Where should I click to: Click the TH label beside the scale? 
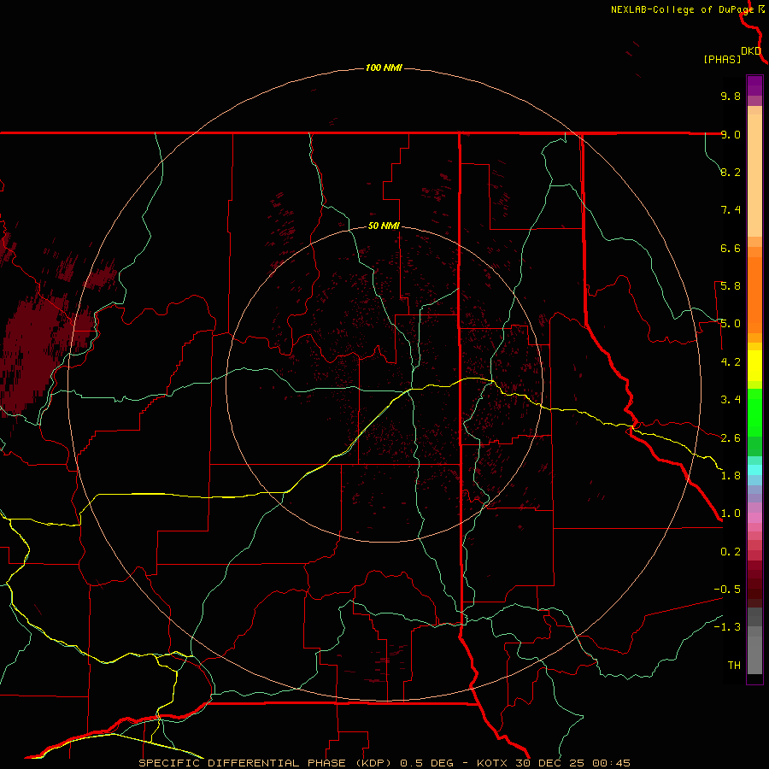pyautogui.click(x=734, y=666)
